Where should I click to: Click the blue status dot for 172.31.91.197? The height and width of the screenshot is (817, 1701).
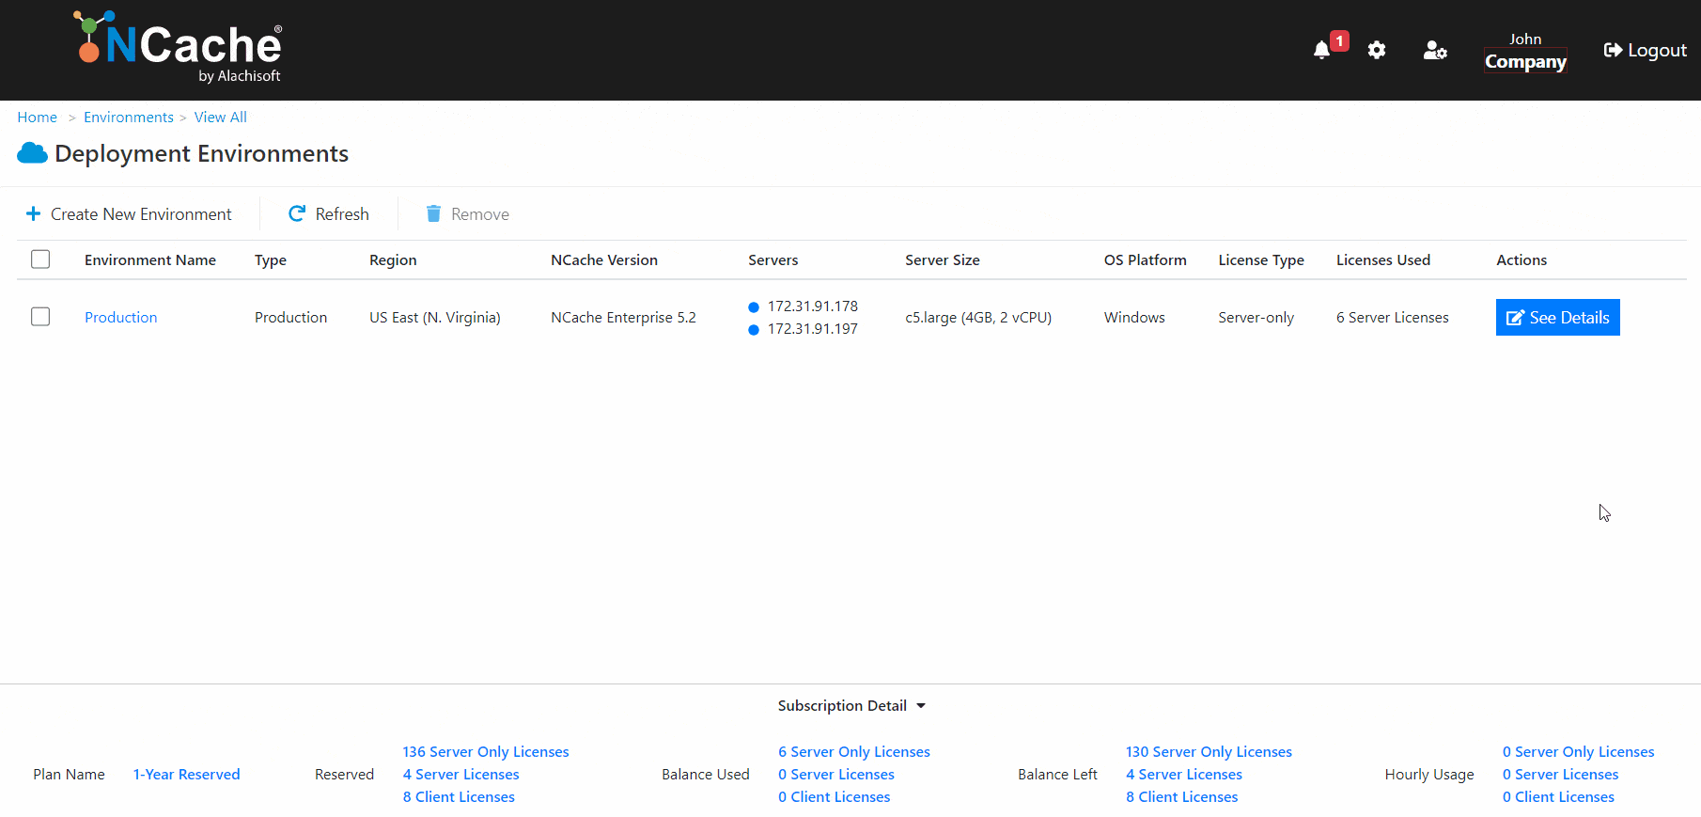(x=754, y=330)
